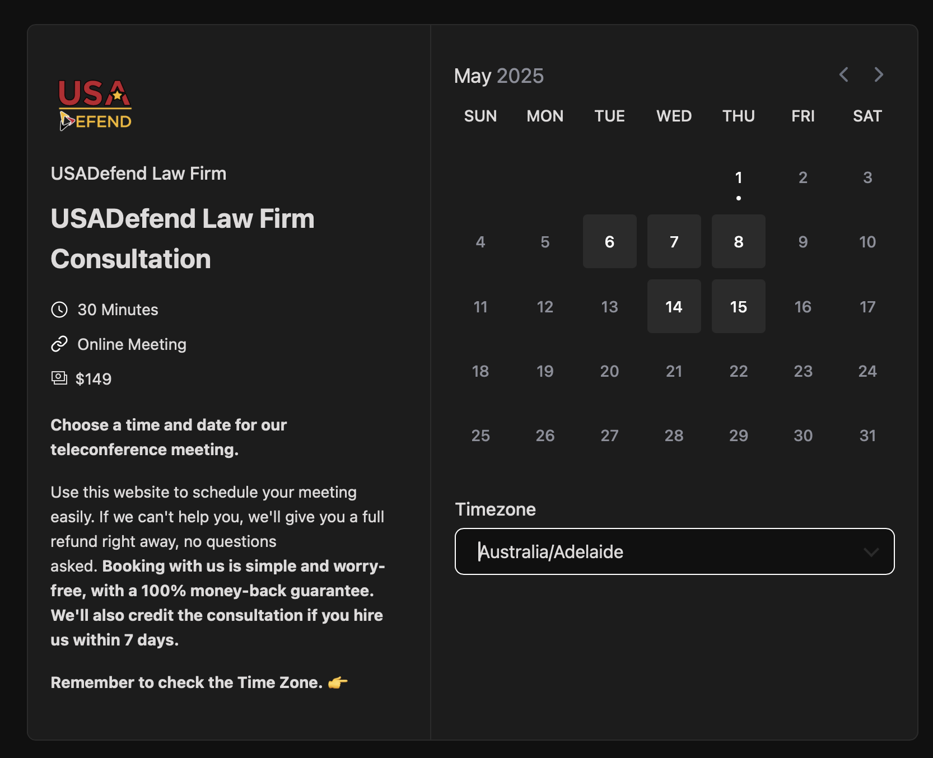Click the May 2025 month heading

pyautogui.click(x=499, y=76)
